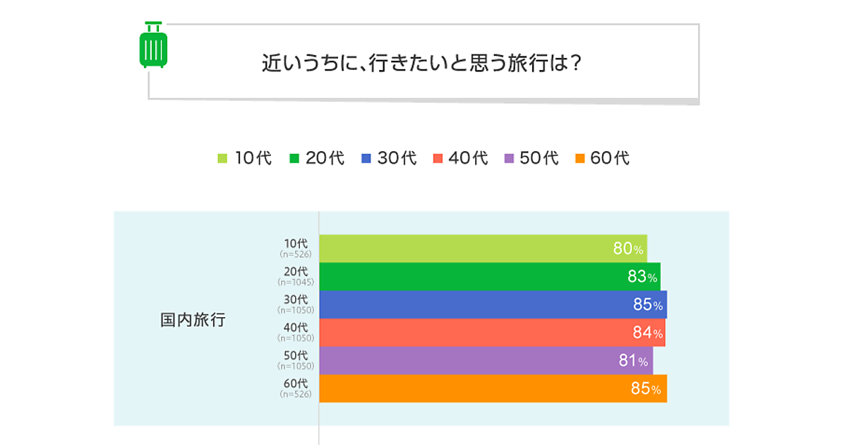This screenshot has height=445, width=847.
Task: Click the 20代 (n=1045) axis label
Action: tap(296, 276)
